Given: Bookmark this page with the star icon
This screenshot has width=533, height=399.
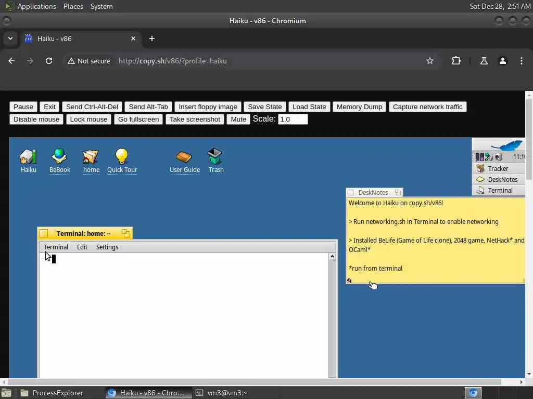Looking at the screenshot, I should 429,61.
